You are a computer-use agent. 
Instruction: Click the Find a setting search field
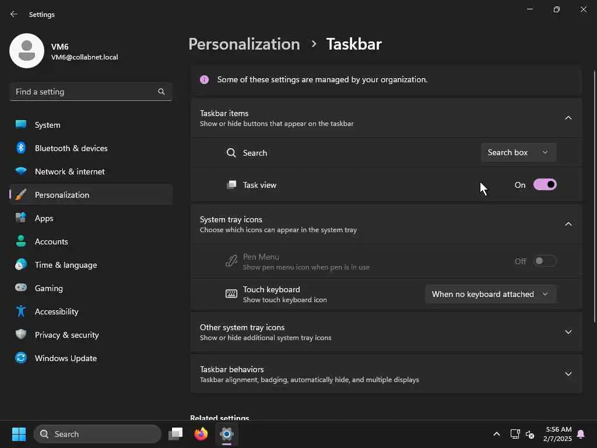[85, 92]
